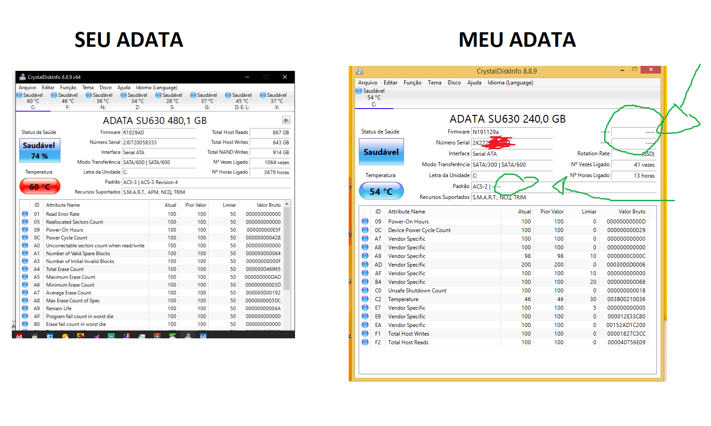Viewport: 711px width, 426px height.
Task: Select the 46 °C drive F: tab
Action: (x=67, y=101)
